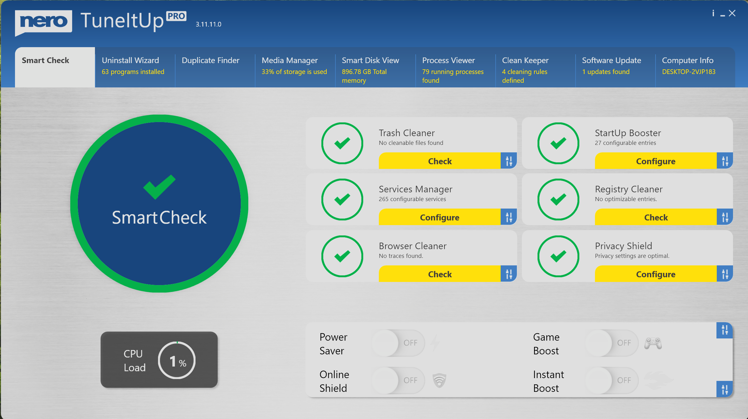Turn on Game Boost toggle
The image size is (748, 419).
612,343
